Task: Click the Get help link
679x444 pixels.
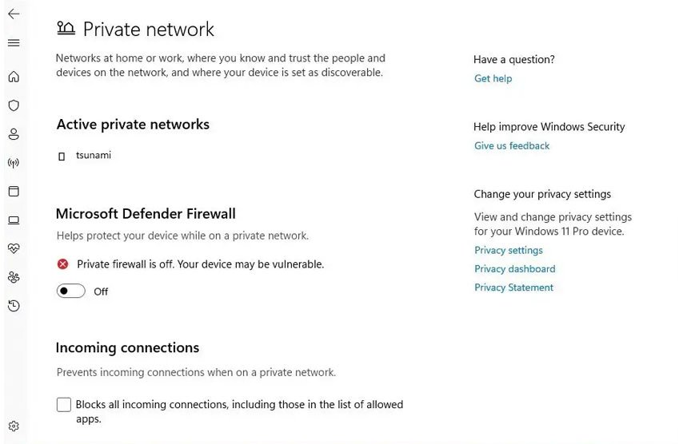Action: [493, 78]
